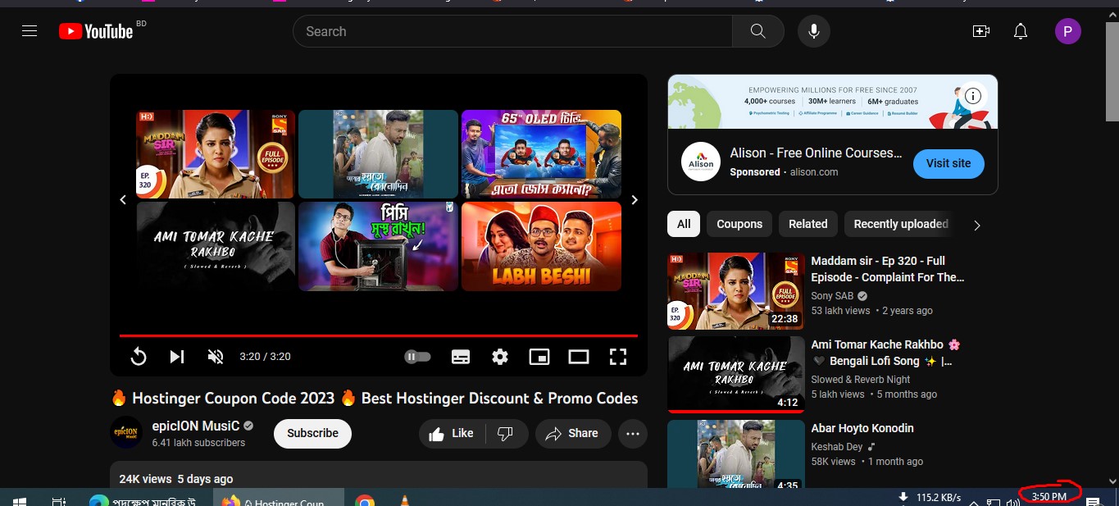The height and width of the screenshot is (506, 1119).
Task: Open the purple P account avatar
Action: click(1067, 31)
